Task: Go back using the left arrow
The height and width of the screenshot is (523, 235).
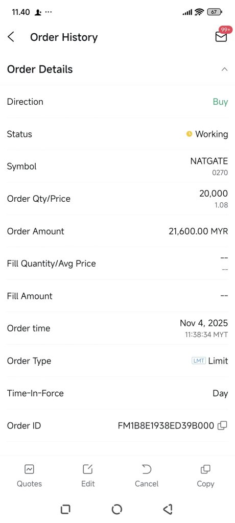Action: coord(11,37)
